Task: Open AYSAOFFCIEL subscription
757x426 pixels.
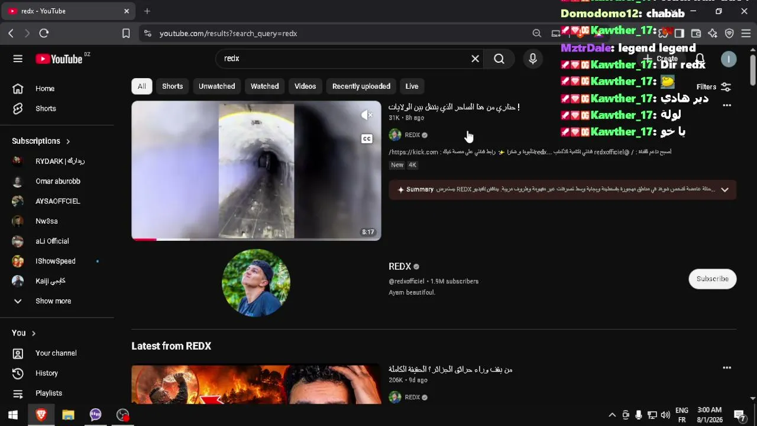Action: point(57,201)
